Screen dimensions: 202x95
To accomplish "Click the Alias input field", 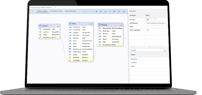I will 157,26.
